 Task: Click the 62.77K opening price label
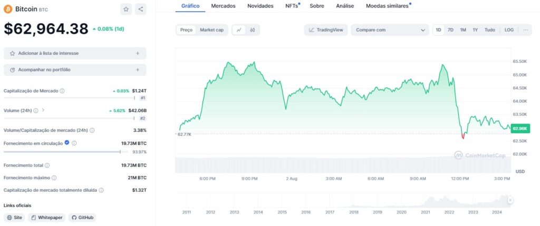tap(184, 134)
